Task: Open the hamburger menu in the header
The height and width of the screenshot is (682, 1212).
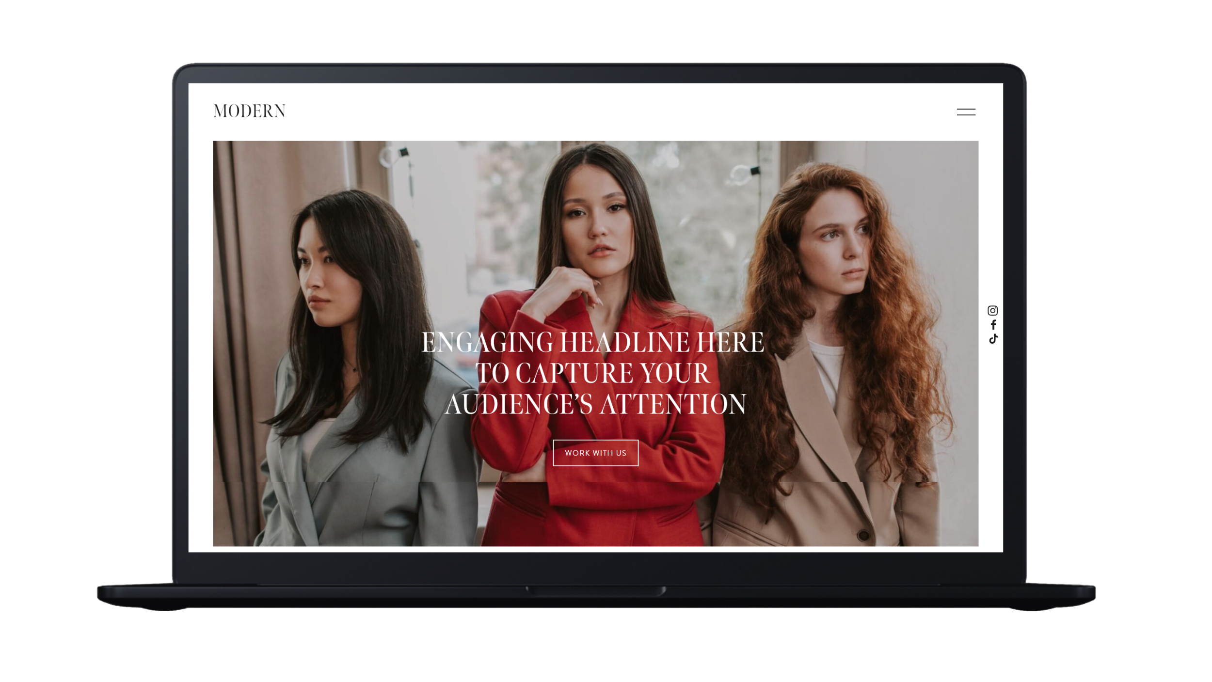Action: [x=966, y=112]
